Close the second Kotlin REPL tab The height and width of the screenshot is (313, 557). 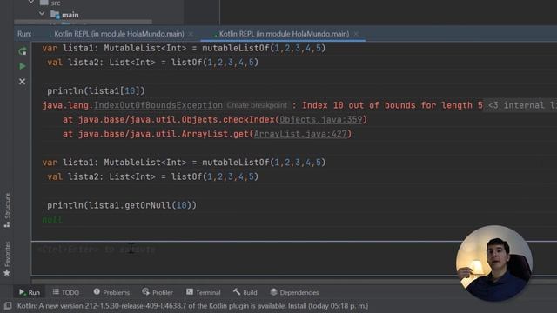pyautogui.click(x=356, y=34)
